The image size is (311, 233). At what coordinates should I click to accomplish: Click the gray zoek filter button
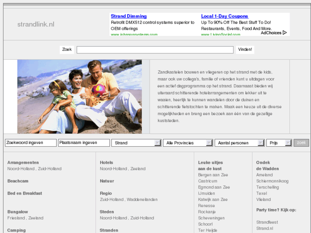pos(301,143)
